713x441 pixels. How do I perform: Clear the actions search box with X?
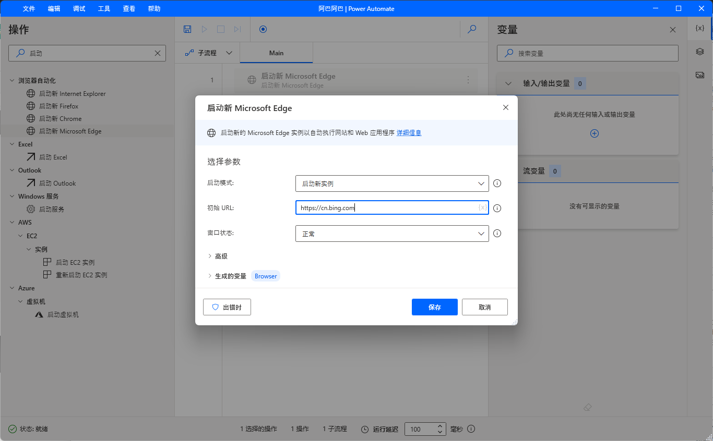point(158,53)
